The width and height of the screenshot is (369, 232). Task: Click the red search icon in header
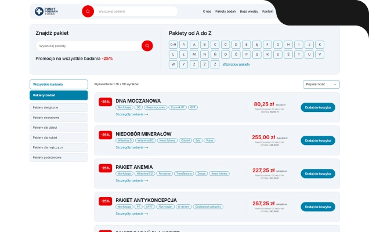click(88, 11)
